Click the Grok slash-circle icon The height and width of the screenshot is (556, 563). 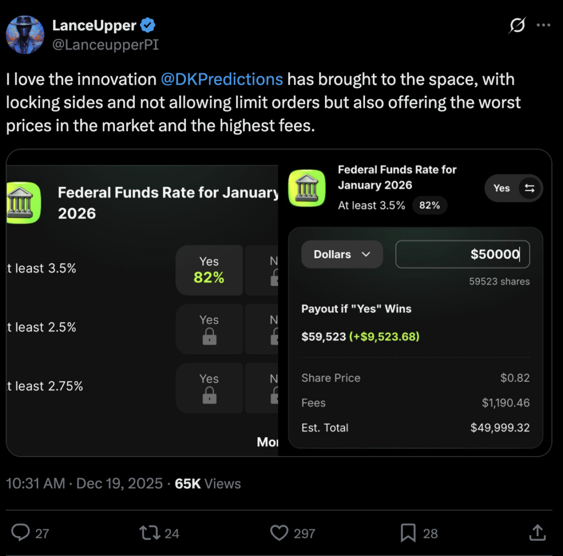(x=517, y=25)
